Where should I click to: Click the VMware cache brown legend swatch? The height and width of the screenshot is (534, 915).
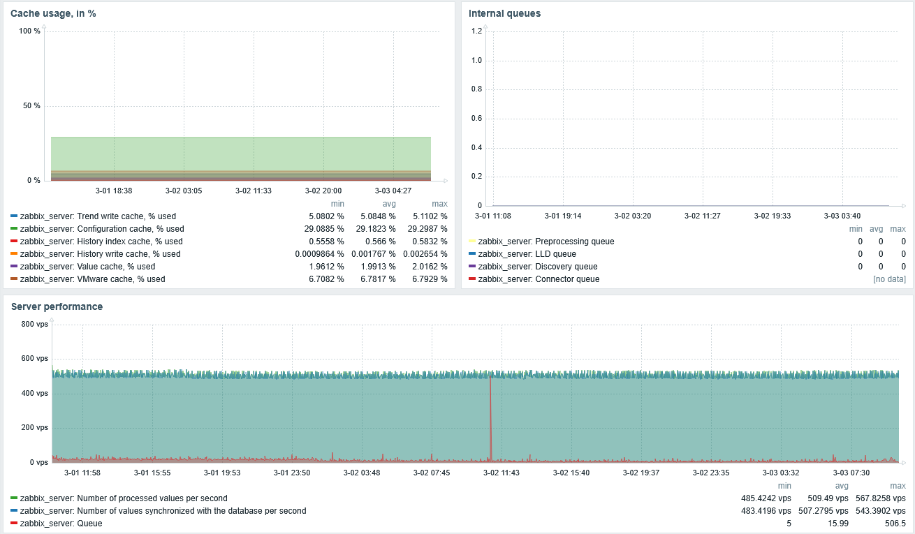[14, 279]
